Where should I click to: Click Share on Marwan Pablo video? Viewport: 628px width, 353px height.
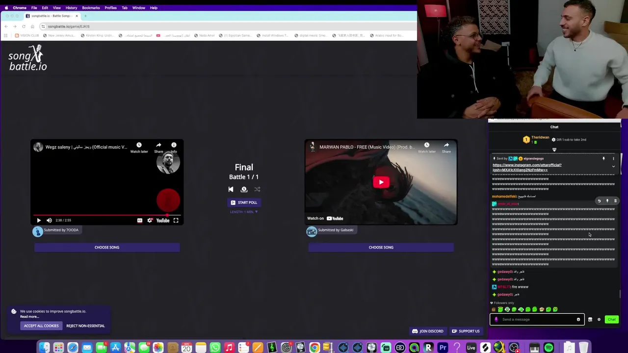(446, 148)
